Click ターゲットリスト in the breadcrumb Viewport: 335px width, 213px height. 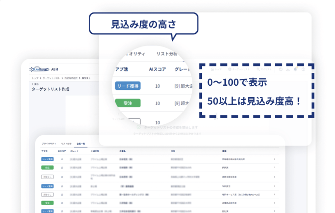(50, 78)
